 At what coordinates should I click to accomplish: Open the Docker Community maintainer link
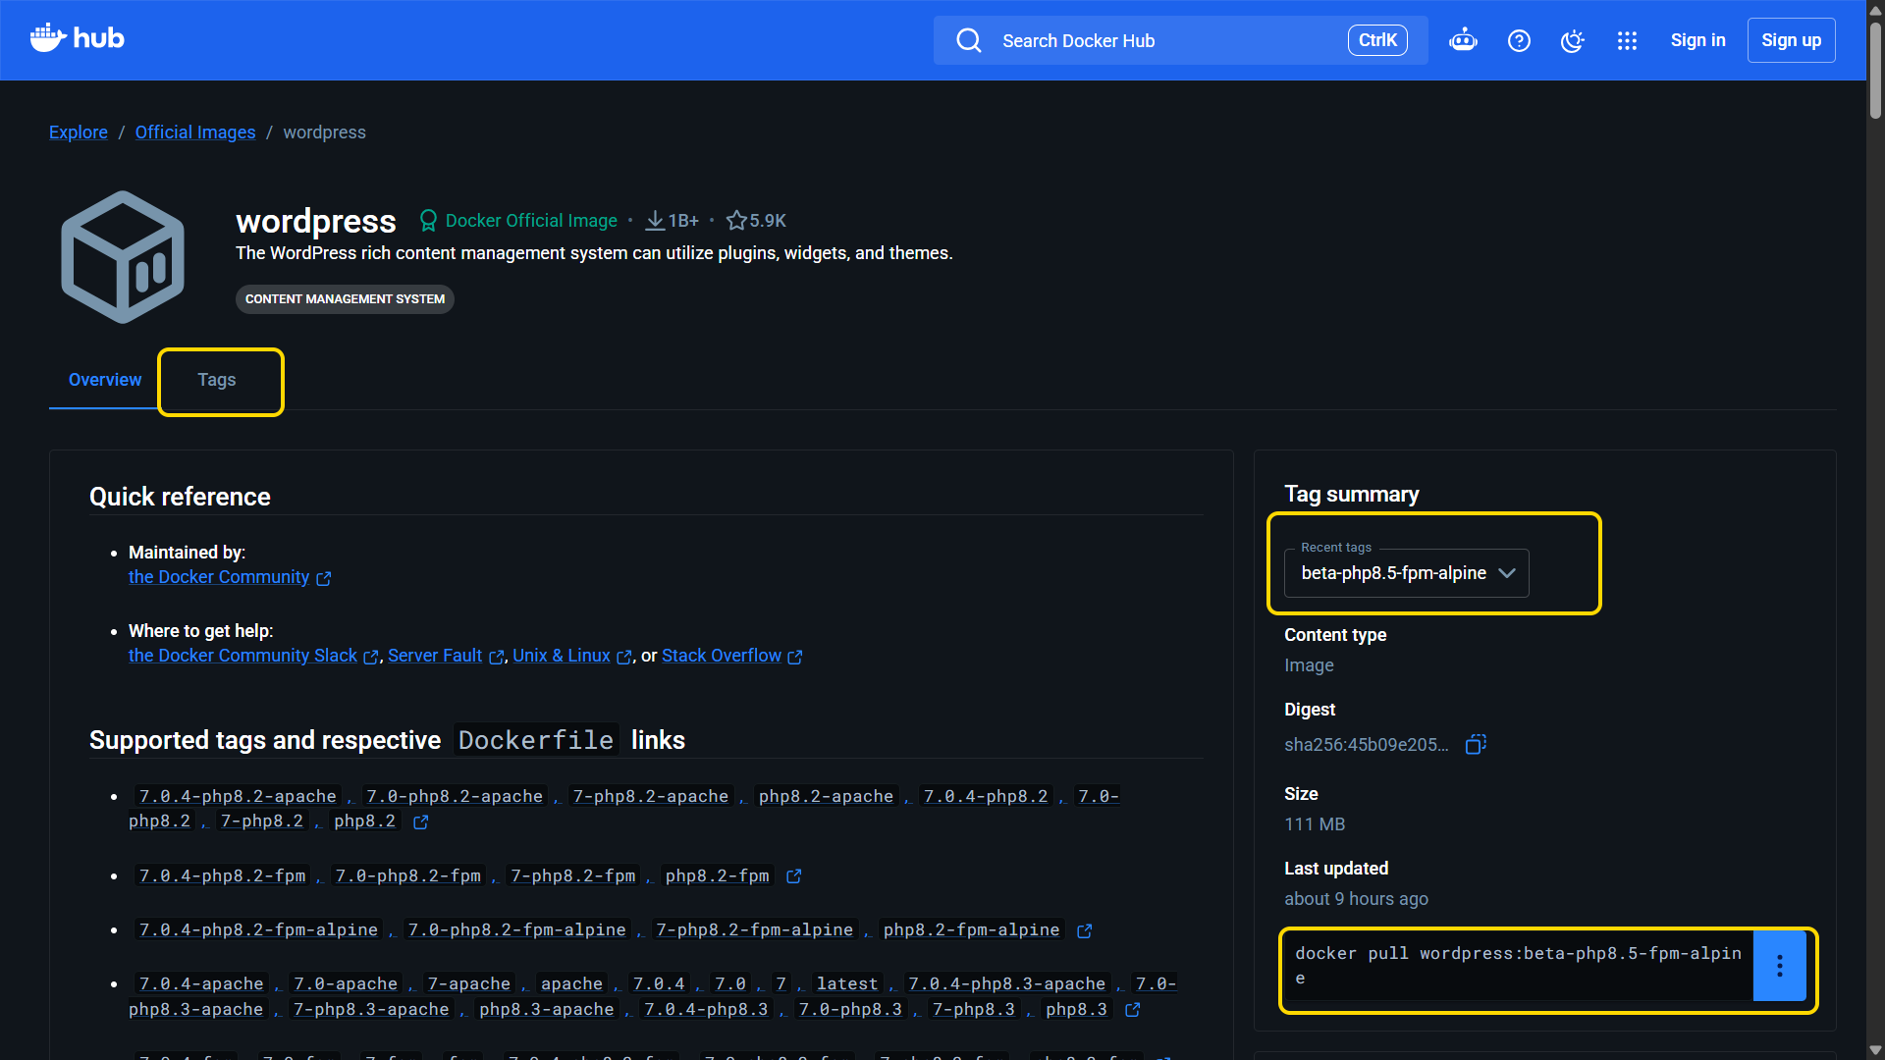point(219,577)
